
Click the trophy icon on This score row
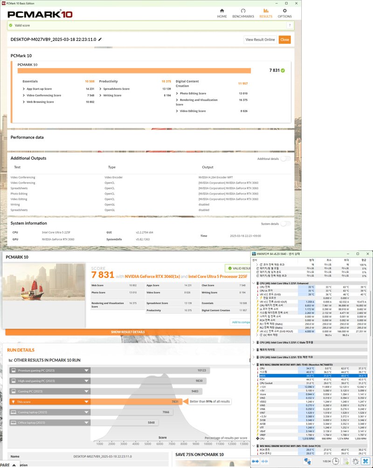[13, 402]
